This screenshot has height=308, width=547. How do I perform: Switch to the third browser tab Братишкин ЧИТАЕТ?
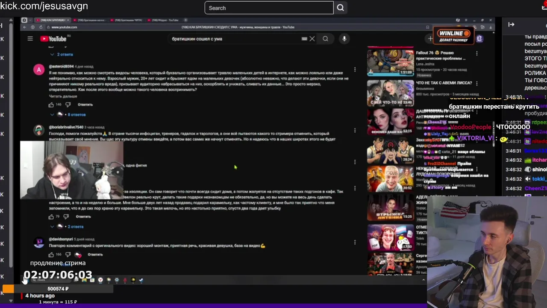(126, 20)
